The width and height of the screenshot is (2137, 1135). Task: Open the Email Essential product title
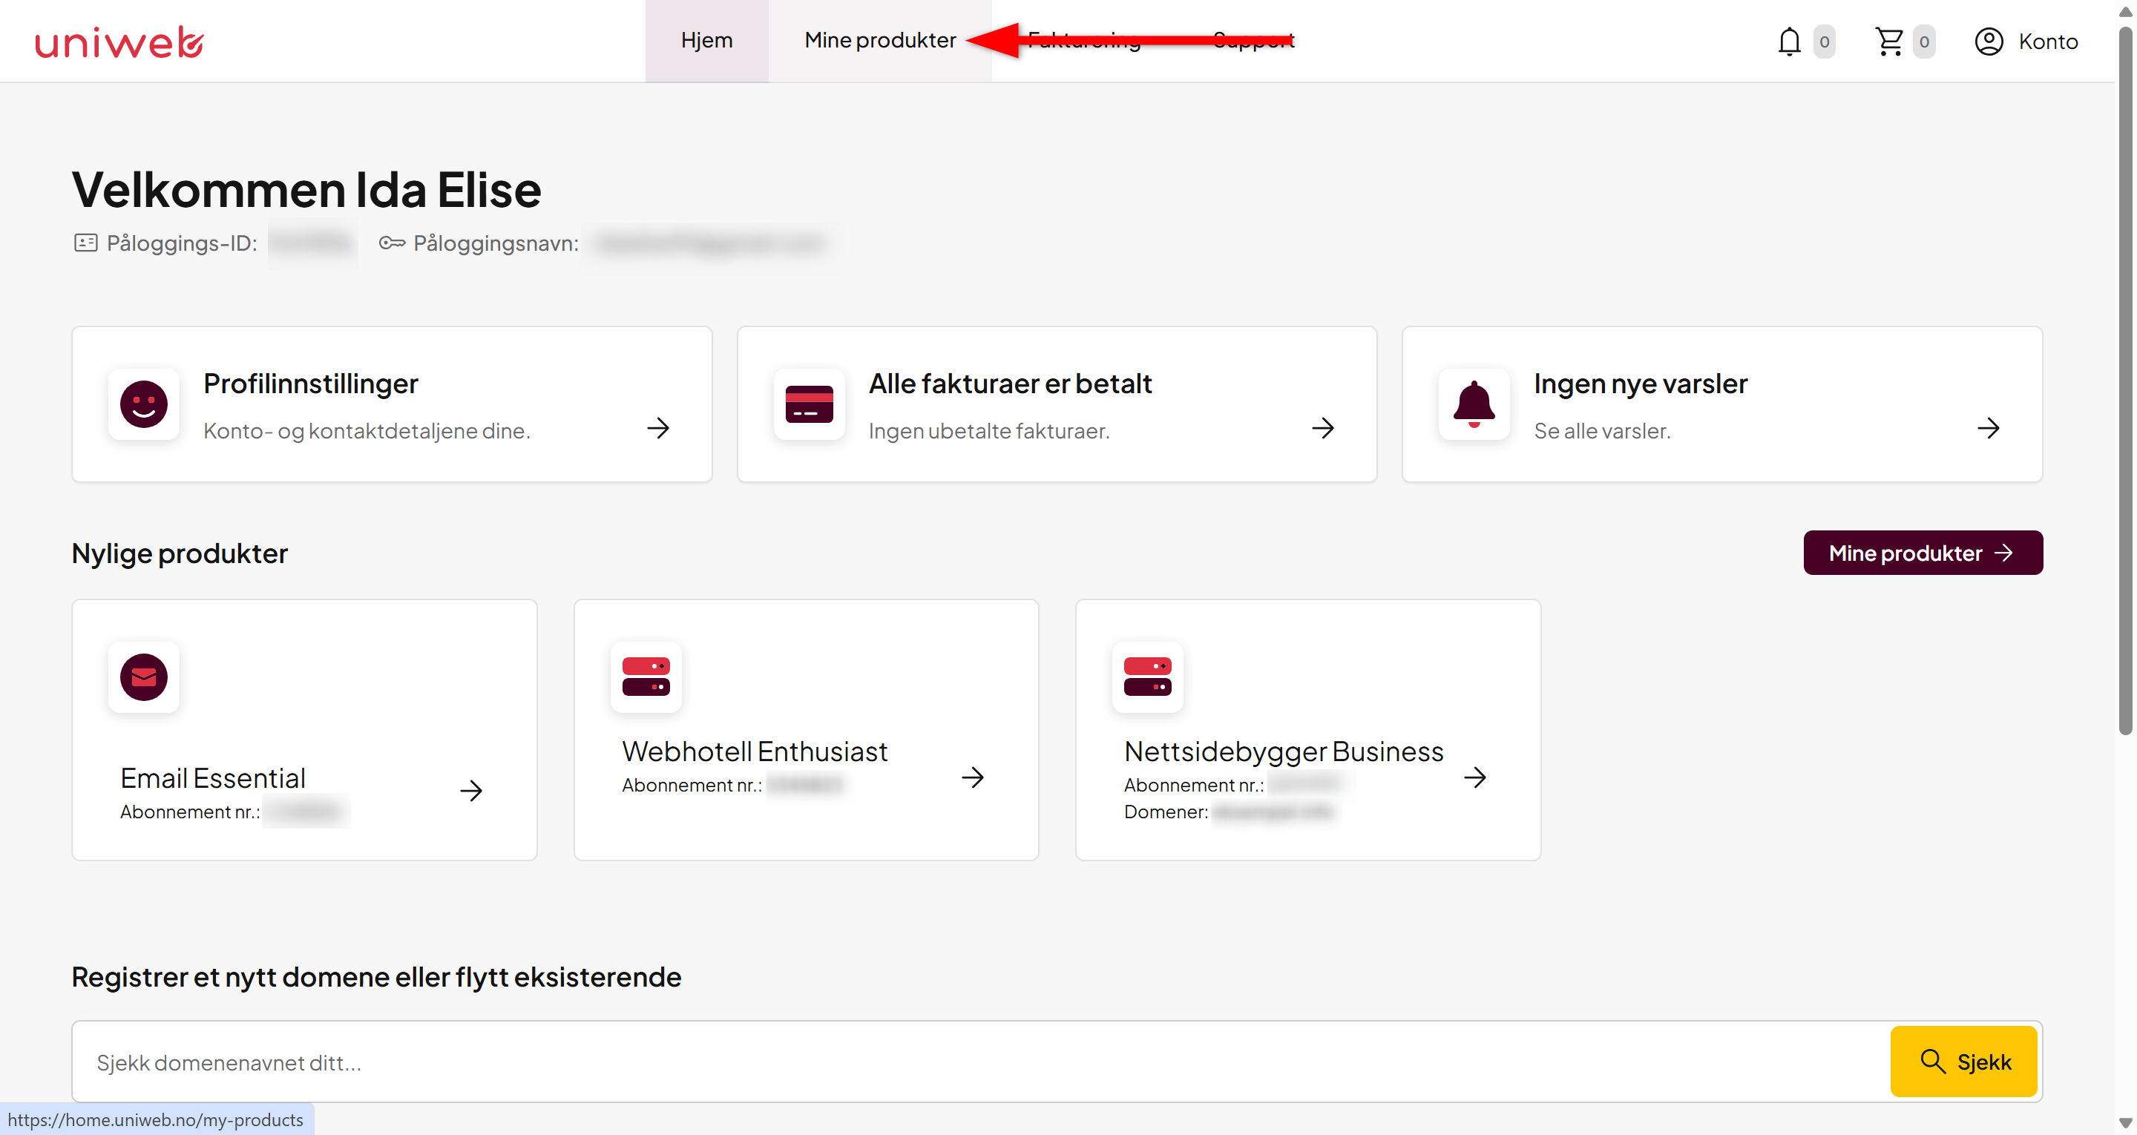[x=213, y=778]
